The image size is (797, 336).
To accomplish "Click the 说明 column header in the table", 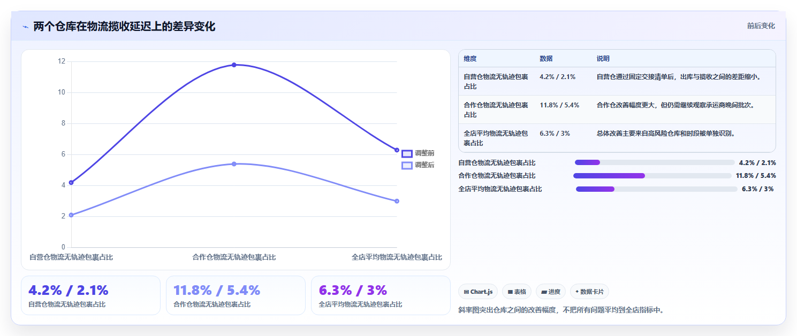I will [x=603, y=59].
